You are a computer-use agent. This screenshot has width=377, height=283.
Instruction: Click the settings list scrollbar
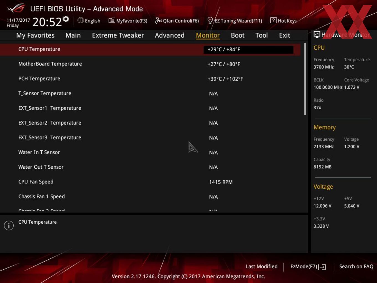point(305,79)
